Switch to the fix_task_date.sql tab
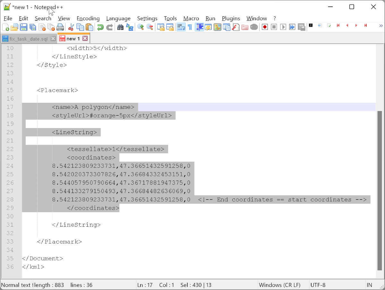The width and height of the screenshot is (385, 290). (29, 39)
